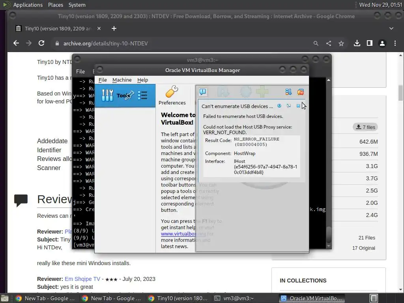Pin the Tools pane using pushpin
This screenshot has height=303, width=404.
click(129, 95)
